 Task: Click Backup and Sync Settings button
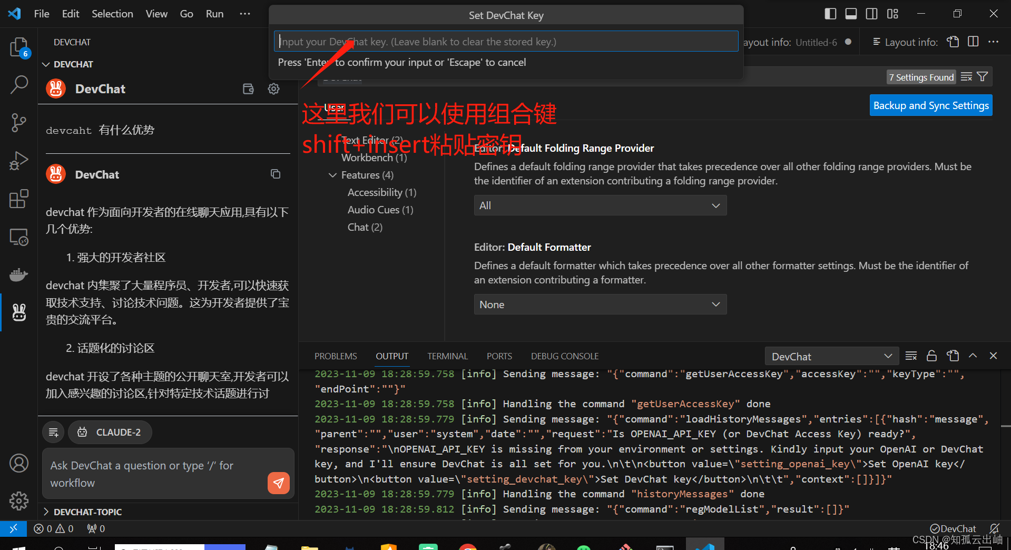931,105
